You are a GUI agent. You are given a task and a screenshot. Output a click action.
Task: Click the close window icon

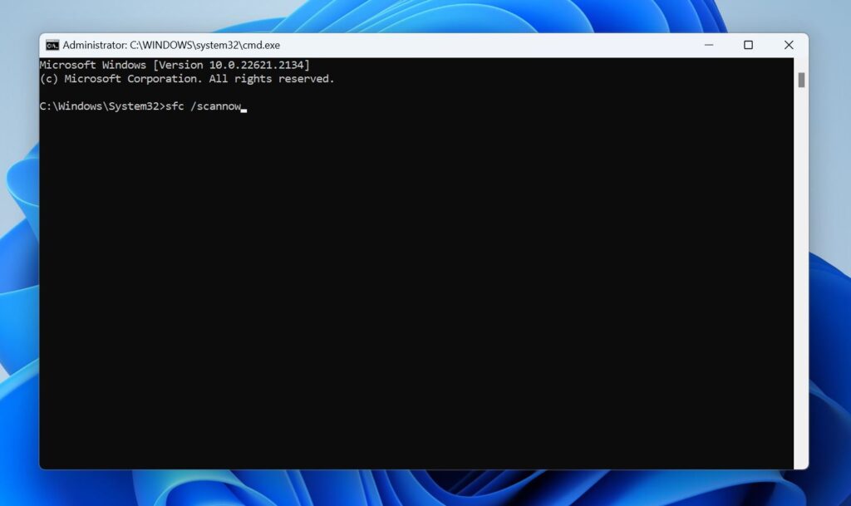tap(788, 45)
